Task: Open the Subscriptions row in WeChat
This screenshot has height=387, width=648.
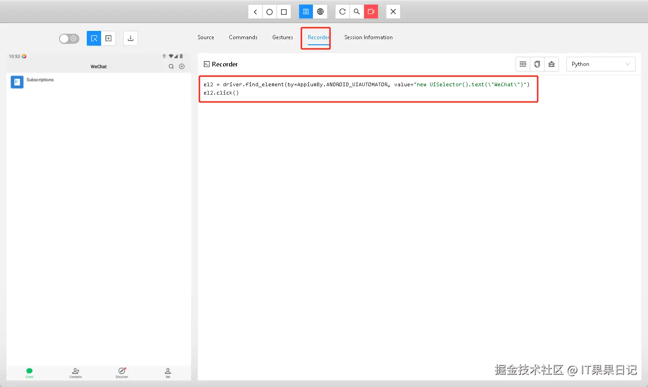Action: [99, 82]
